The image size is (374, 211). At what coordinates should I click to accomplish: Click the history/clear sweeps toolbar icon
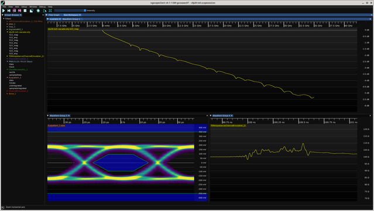coord(31,11)
